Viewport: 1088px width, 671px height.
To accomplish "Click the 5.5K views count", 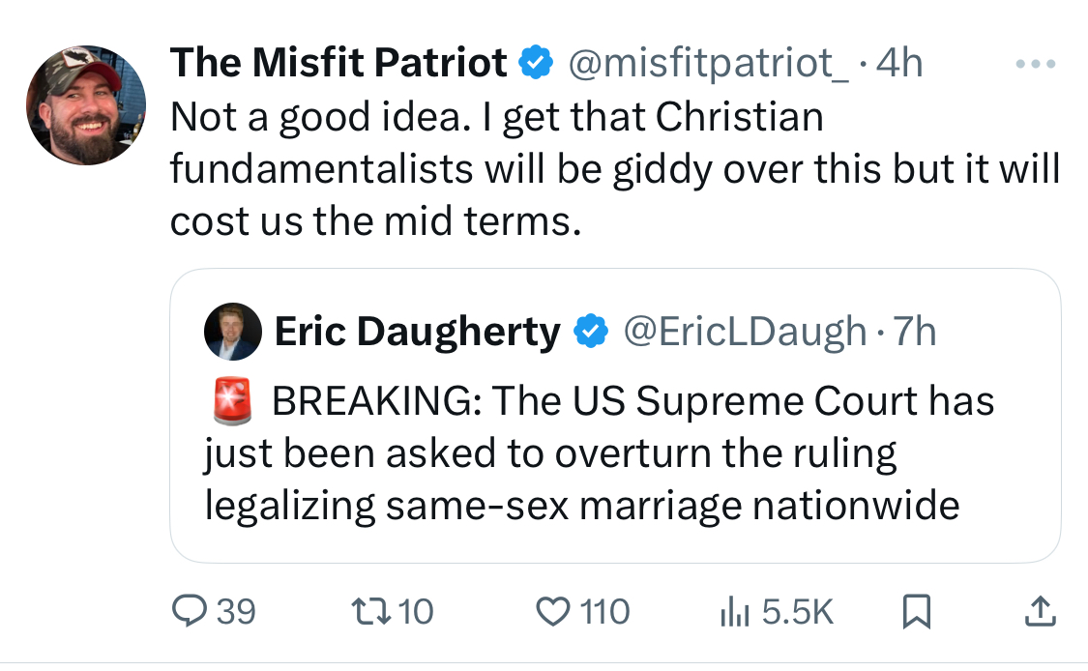I will tap(797, 612).
